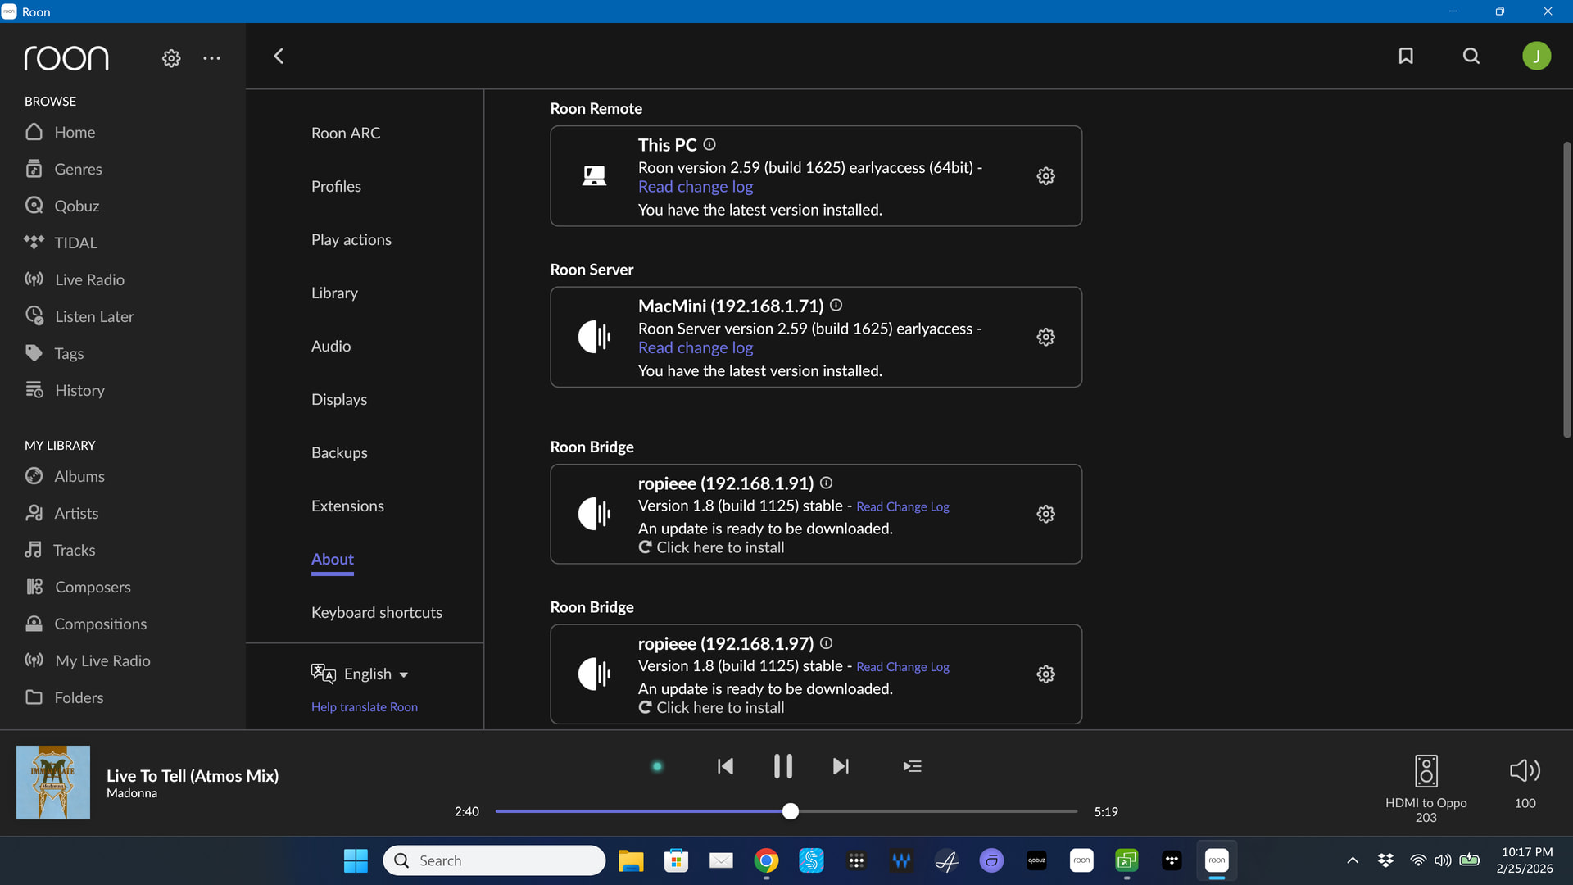Open the play queue icon
Screen dimensions: 1573x885
[912, 766]
